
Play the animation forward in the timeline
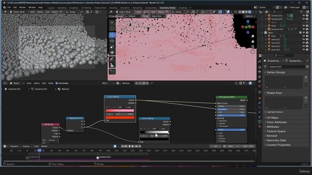tap(133, 146)
